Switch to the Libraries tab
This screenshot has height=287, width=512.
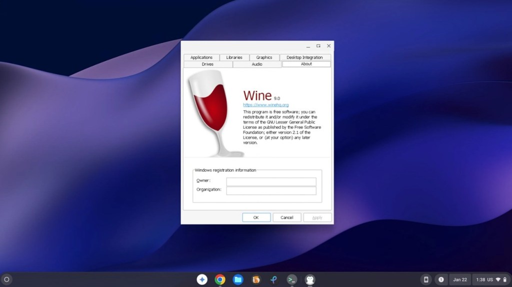pos(234,57)
